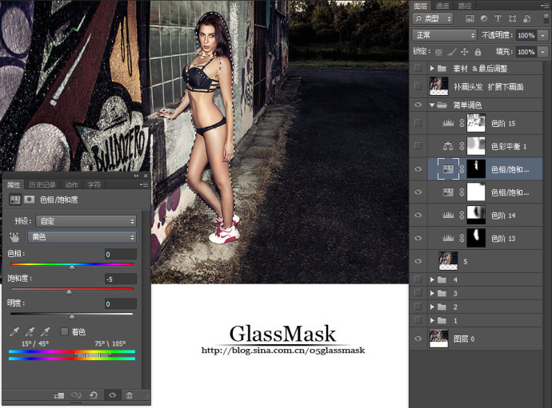Open the 黄色 color range dropdown
Screen dimensions: 552x408
[x=82, y=237]
